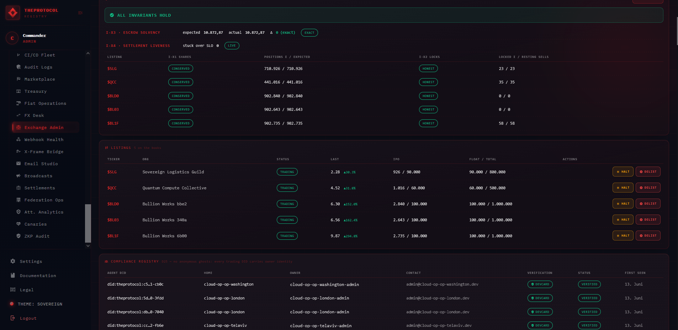Screen dimensions: 678x330
Task: Click the Documentation book icon
Action: point(13,275)
